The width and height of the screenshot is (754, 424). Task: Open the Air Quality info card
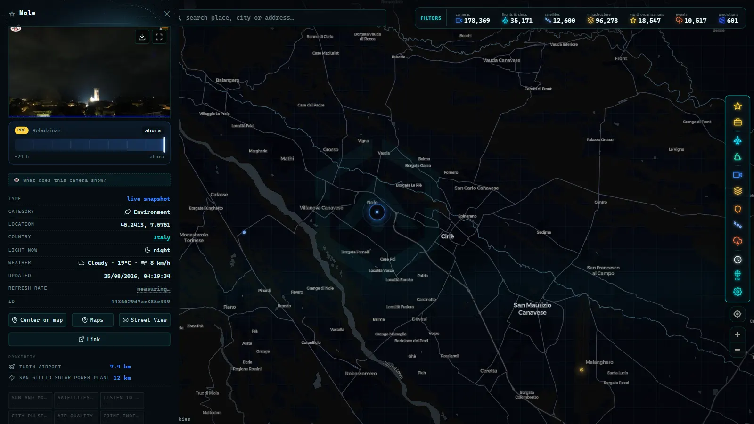coord(76,417)
